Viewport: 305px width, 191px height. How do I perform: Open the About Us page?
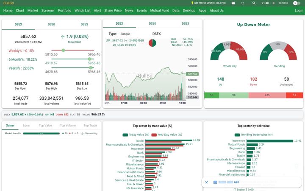216,11
